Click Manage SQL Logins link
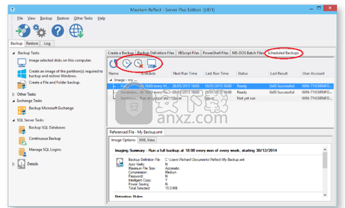This screenshot has height=208, width=345. [x=45, y=150]
